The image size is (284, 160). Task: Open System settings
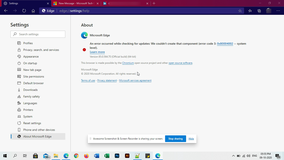tap(28, 116)
